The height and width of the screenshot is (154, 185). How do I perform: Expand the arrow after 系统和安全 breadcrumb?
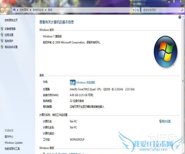coord(46,10)
